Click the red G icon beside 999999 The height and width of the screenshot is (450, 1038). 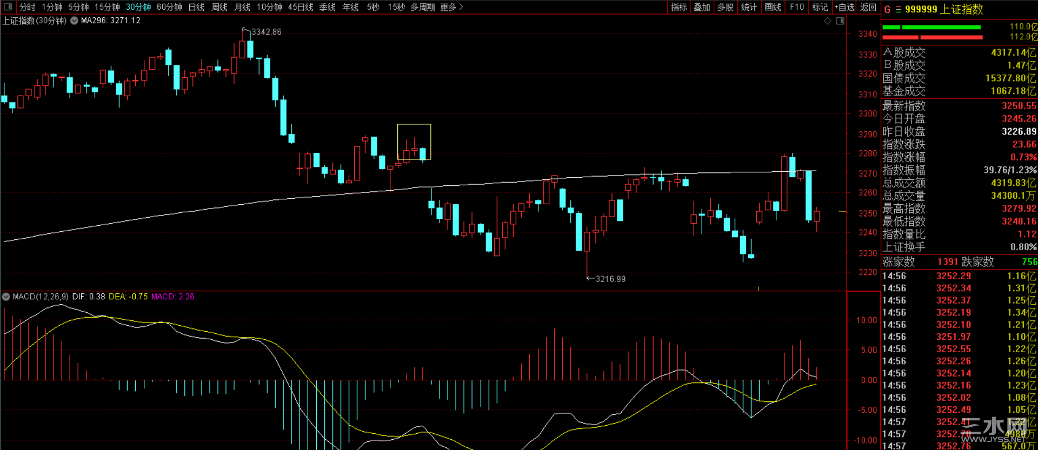click(x=887, y=9)
